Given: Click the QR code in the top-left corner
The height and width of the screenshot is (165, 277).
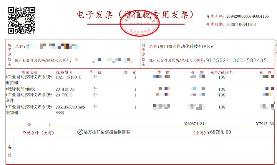Looking at the screenshot, I should tap(21, 20).
